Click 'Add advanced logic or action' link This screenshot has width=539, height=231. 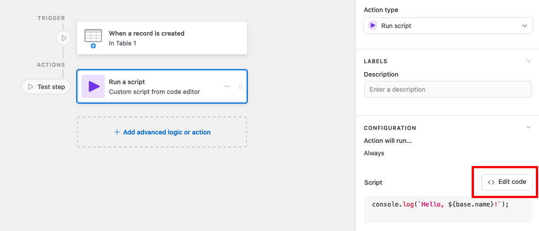point(167,132)
